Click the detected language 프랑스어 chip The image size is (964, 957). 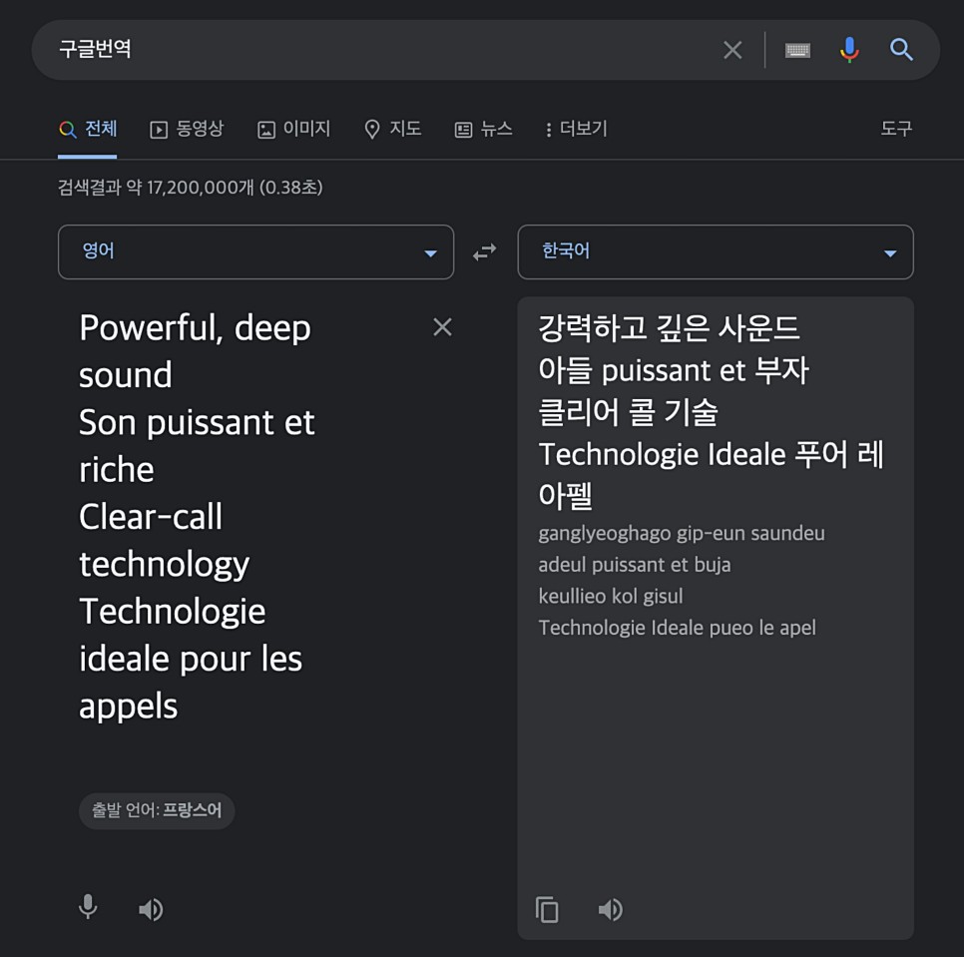pyautogui.click(x=157, y=811)
